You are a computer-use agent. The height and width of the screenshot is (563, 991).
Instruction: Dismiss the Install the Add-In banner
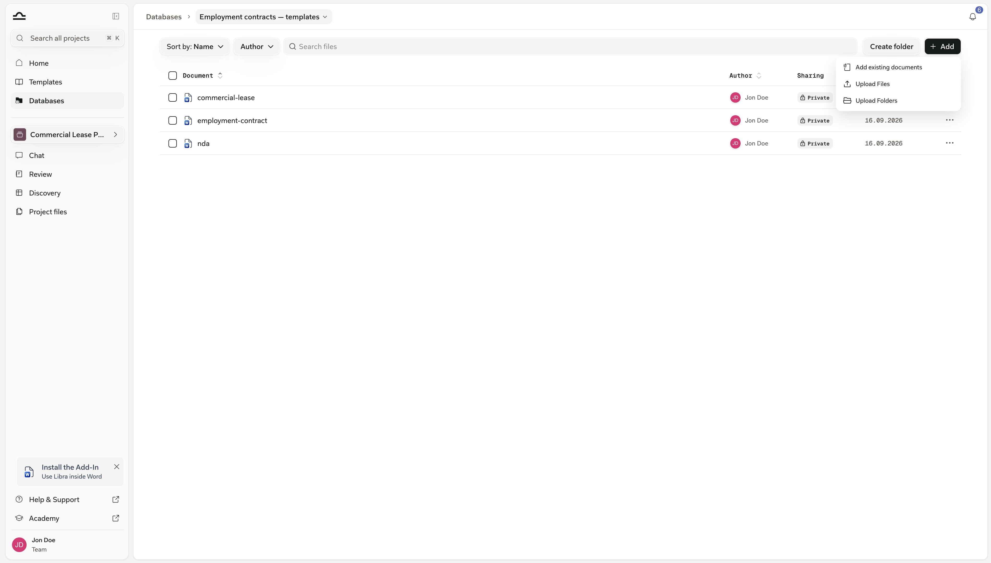116,467
